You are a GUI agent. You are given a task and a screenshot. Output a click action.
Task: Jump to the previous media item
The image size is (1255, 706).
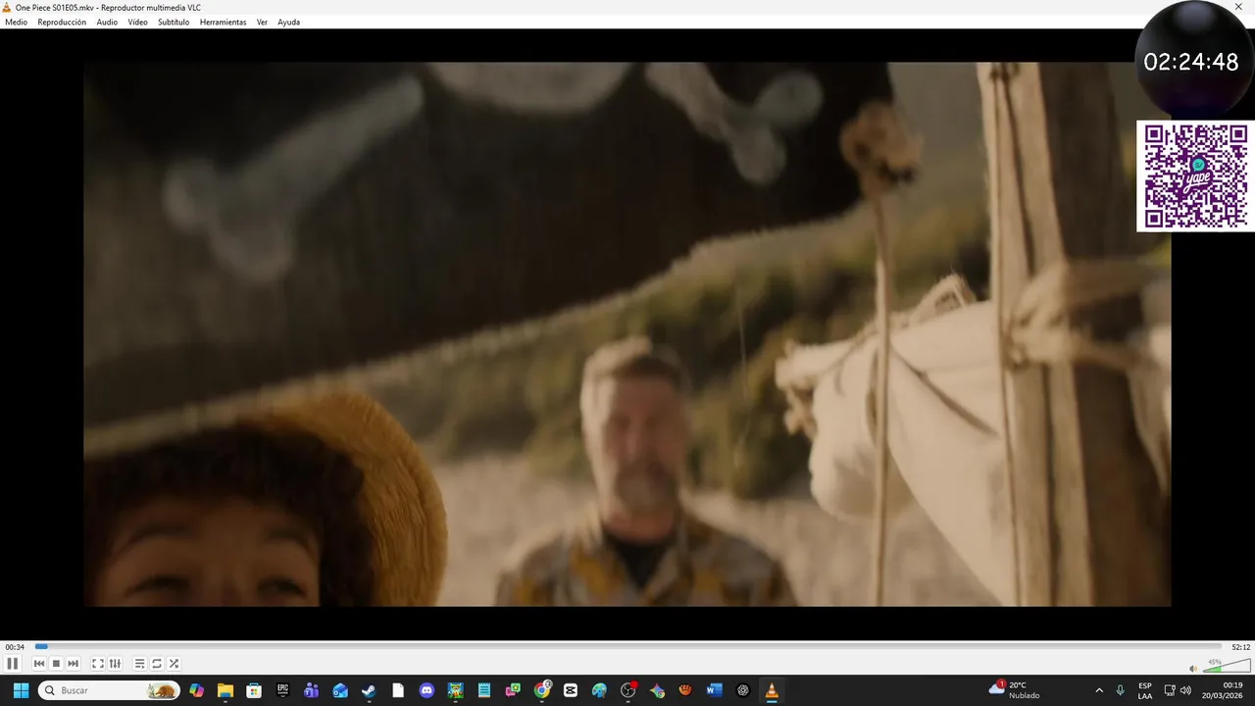click(x=39, y=664)
